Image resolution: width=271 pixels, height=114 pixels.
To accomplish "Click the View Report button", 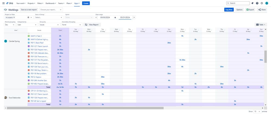I will [92, 25].
